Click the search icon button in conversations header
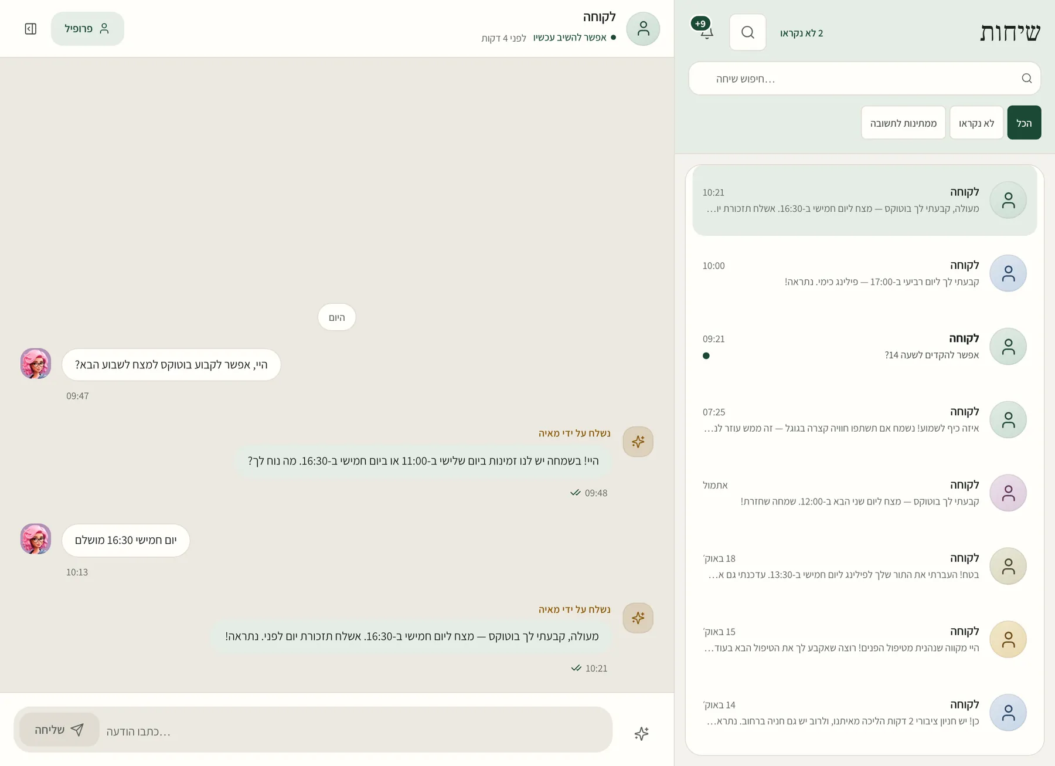 click(x=747, y=32)
